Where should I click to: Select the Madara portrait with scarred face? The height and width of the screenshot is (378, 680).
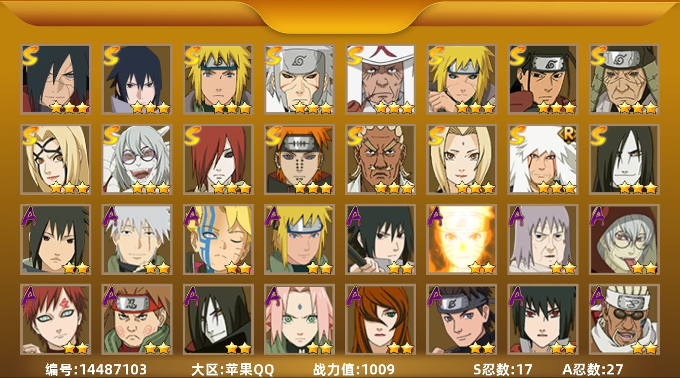[x=56, y=79]
